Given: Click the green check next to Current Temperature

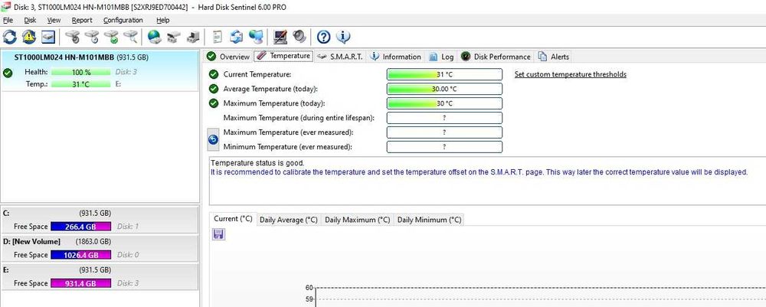Looking at the screenshot, I should tap(214, 74).
